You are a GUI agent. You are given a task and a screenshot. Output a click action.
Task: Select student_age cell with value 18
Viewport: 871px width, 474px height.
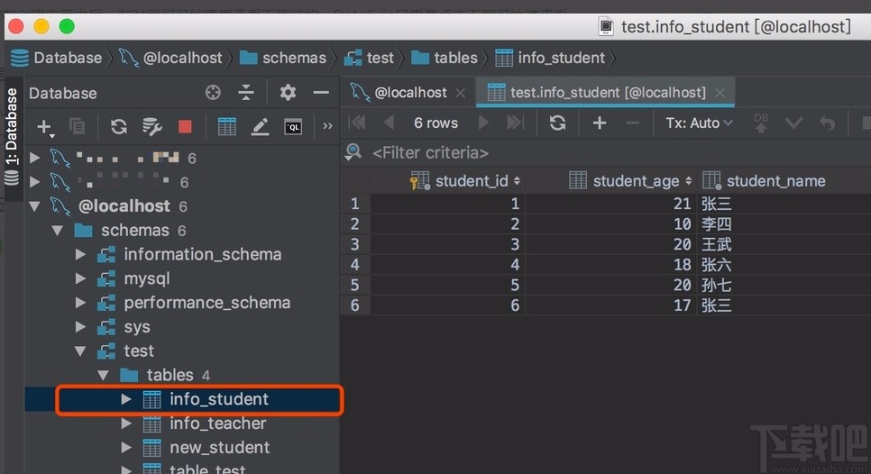click(611, 265)
